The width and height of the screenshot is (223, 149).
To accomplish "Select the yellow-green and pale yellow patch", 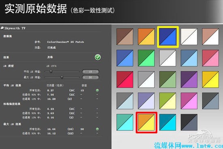I will click(168, 101).
